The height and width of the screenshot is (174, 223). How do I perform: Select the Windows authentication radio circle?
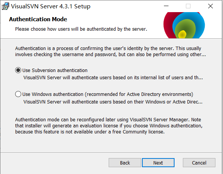tap(18, 94)
